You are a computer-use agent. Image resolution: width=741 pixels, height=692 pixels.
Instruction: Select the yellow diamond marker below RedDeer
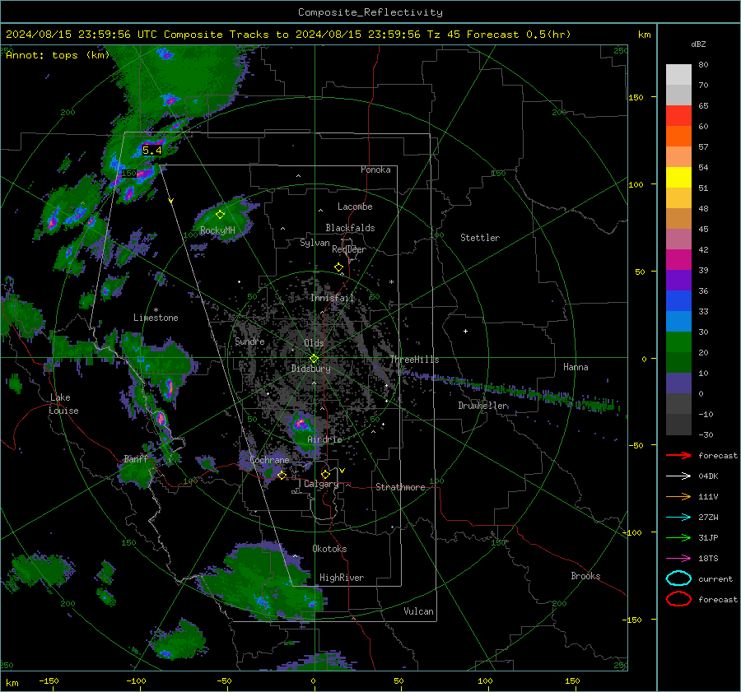click(x=339, y=267)
